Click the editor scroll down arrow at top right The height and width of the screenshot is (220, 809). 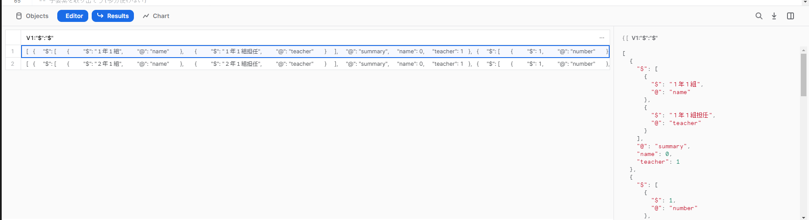coord(805,2)
